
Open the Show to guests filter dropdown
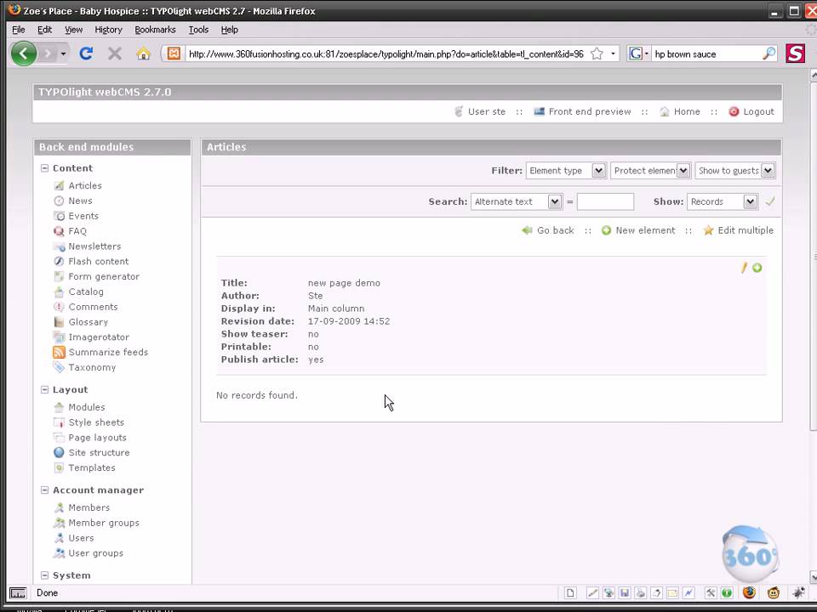(x=735, y=170)
